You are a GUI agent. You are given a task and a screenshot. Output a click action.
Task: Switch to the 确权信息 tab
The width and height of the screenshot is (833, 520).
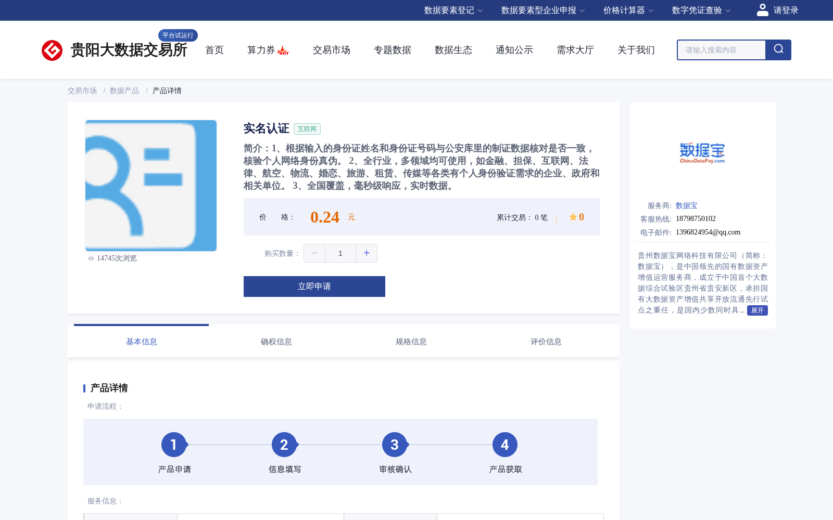click(276, 342)
